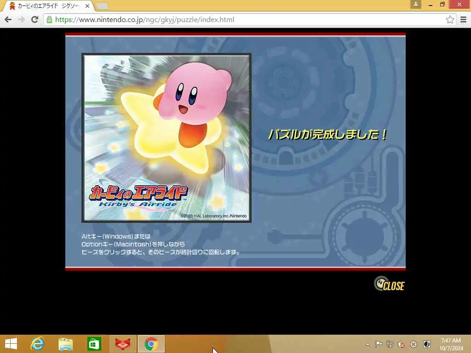Click the circled X tray icon
Viewport: 471px width, 353px height.
tap(414, 344)
